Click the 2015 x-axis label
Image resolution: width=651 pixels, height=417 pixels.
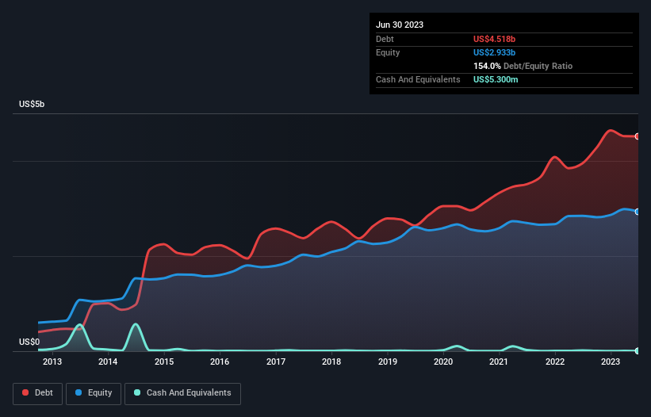(x=164, y=362)
